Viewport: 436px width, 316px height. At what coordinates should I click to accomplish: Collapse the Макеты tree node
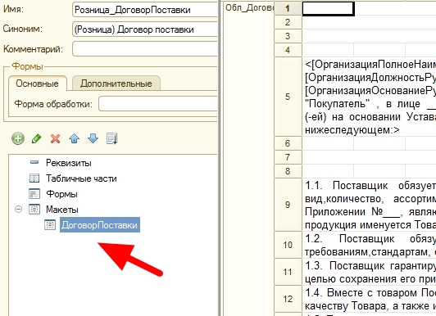click(x=18, y=209)
